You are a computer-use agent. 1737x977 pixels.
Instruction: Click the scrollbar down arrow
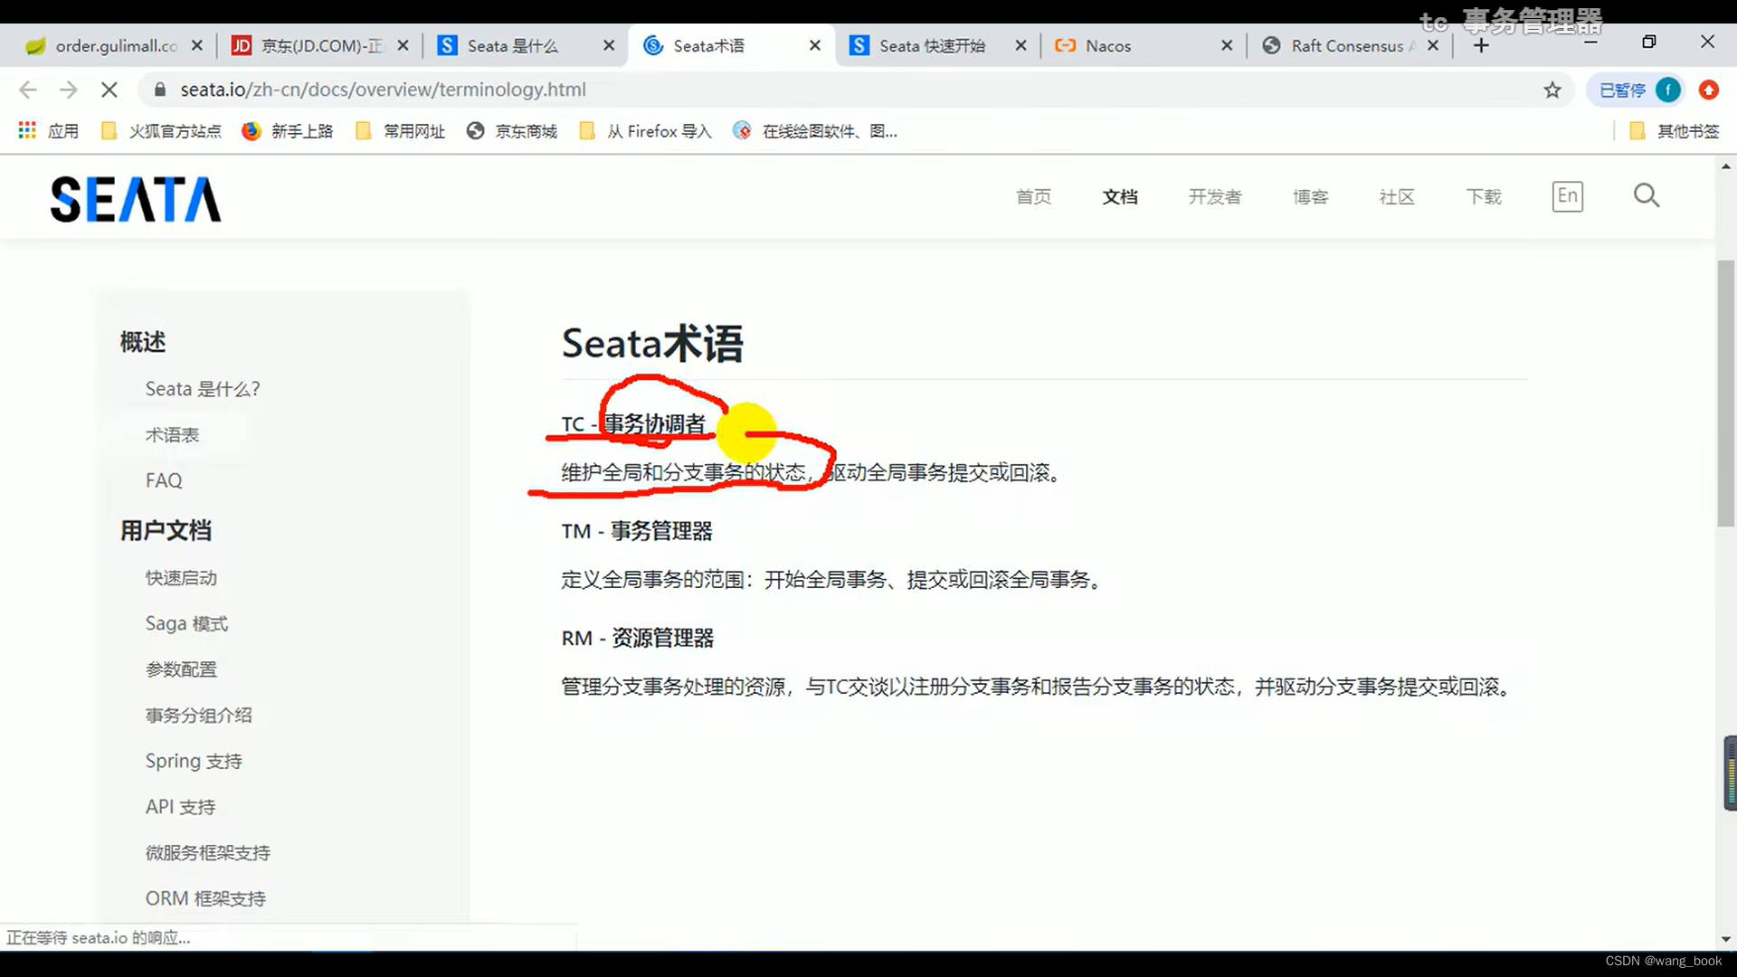[x=1726, y=939]
